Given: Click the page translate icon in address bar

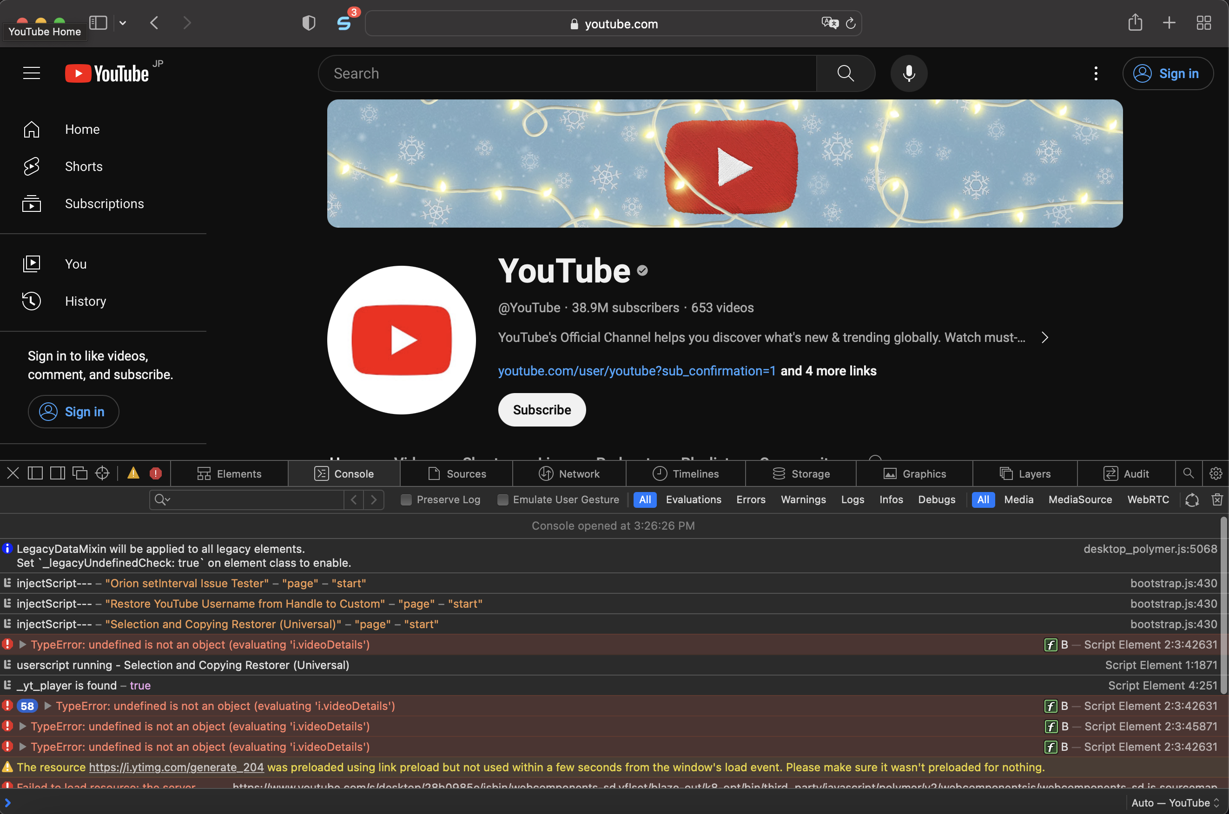Looking at the screenshot, I should pyautogui.click(x=829, y=23).
